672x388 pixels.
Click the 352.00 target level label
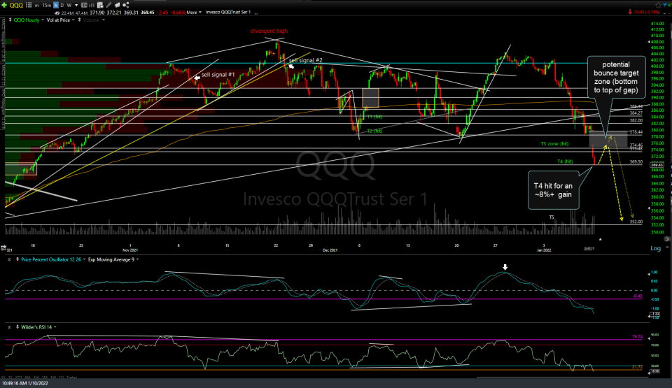pos(636,222)
